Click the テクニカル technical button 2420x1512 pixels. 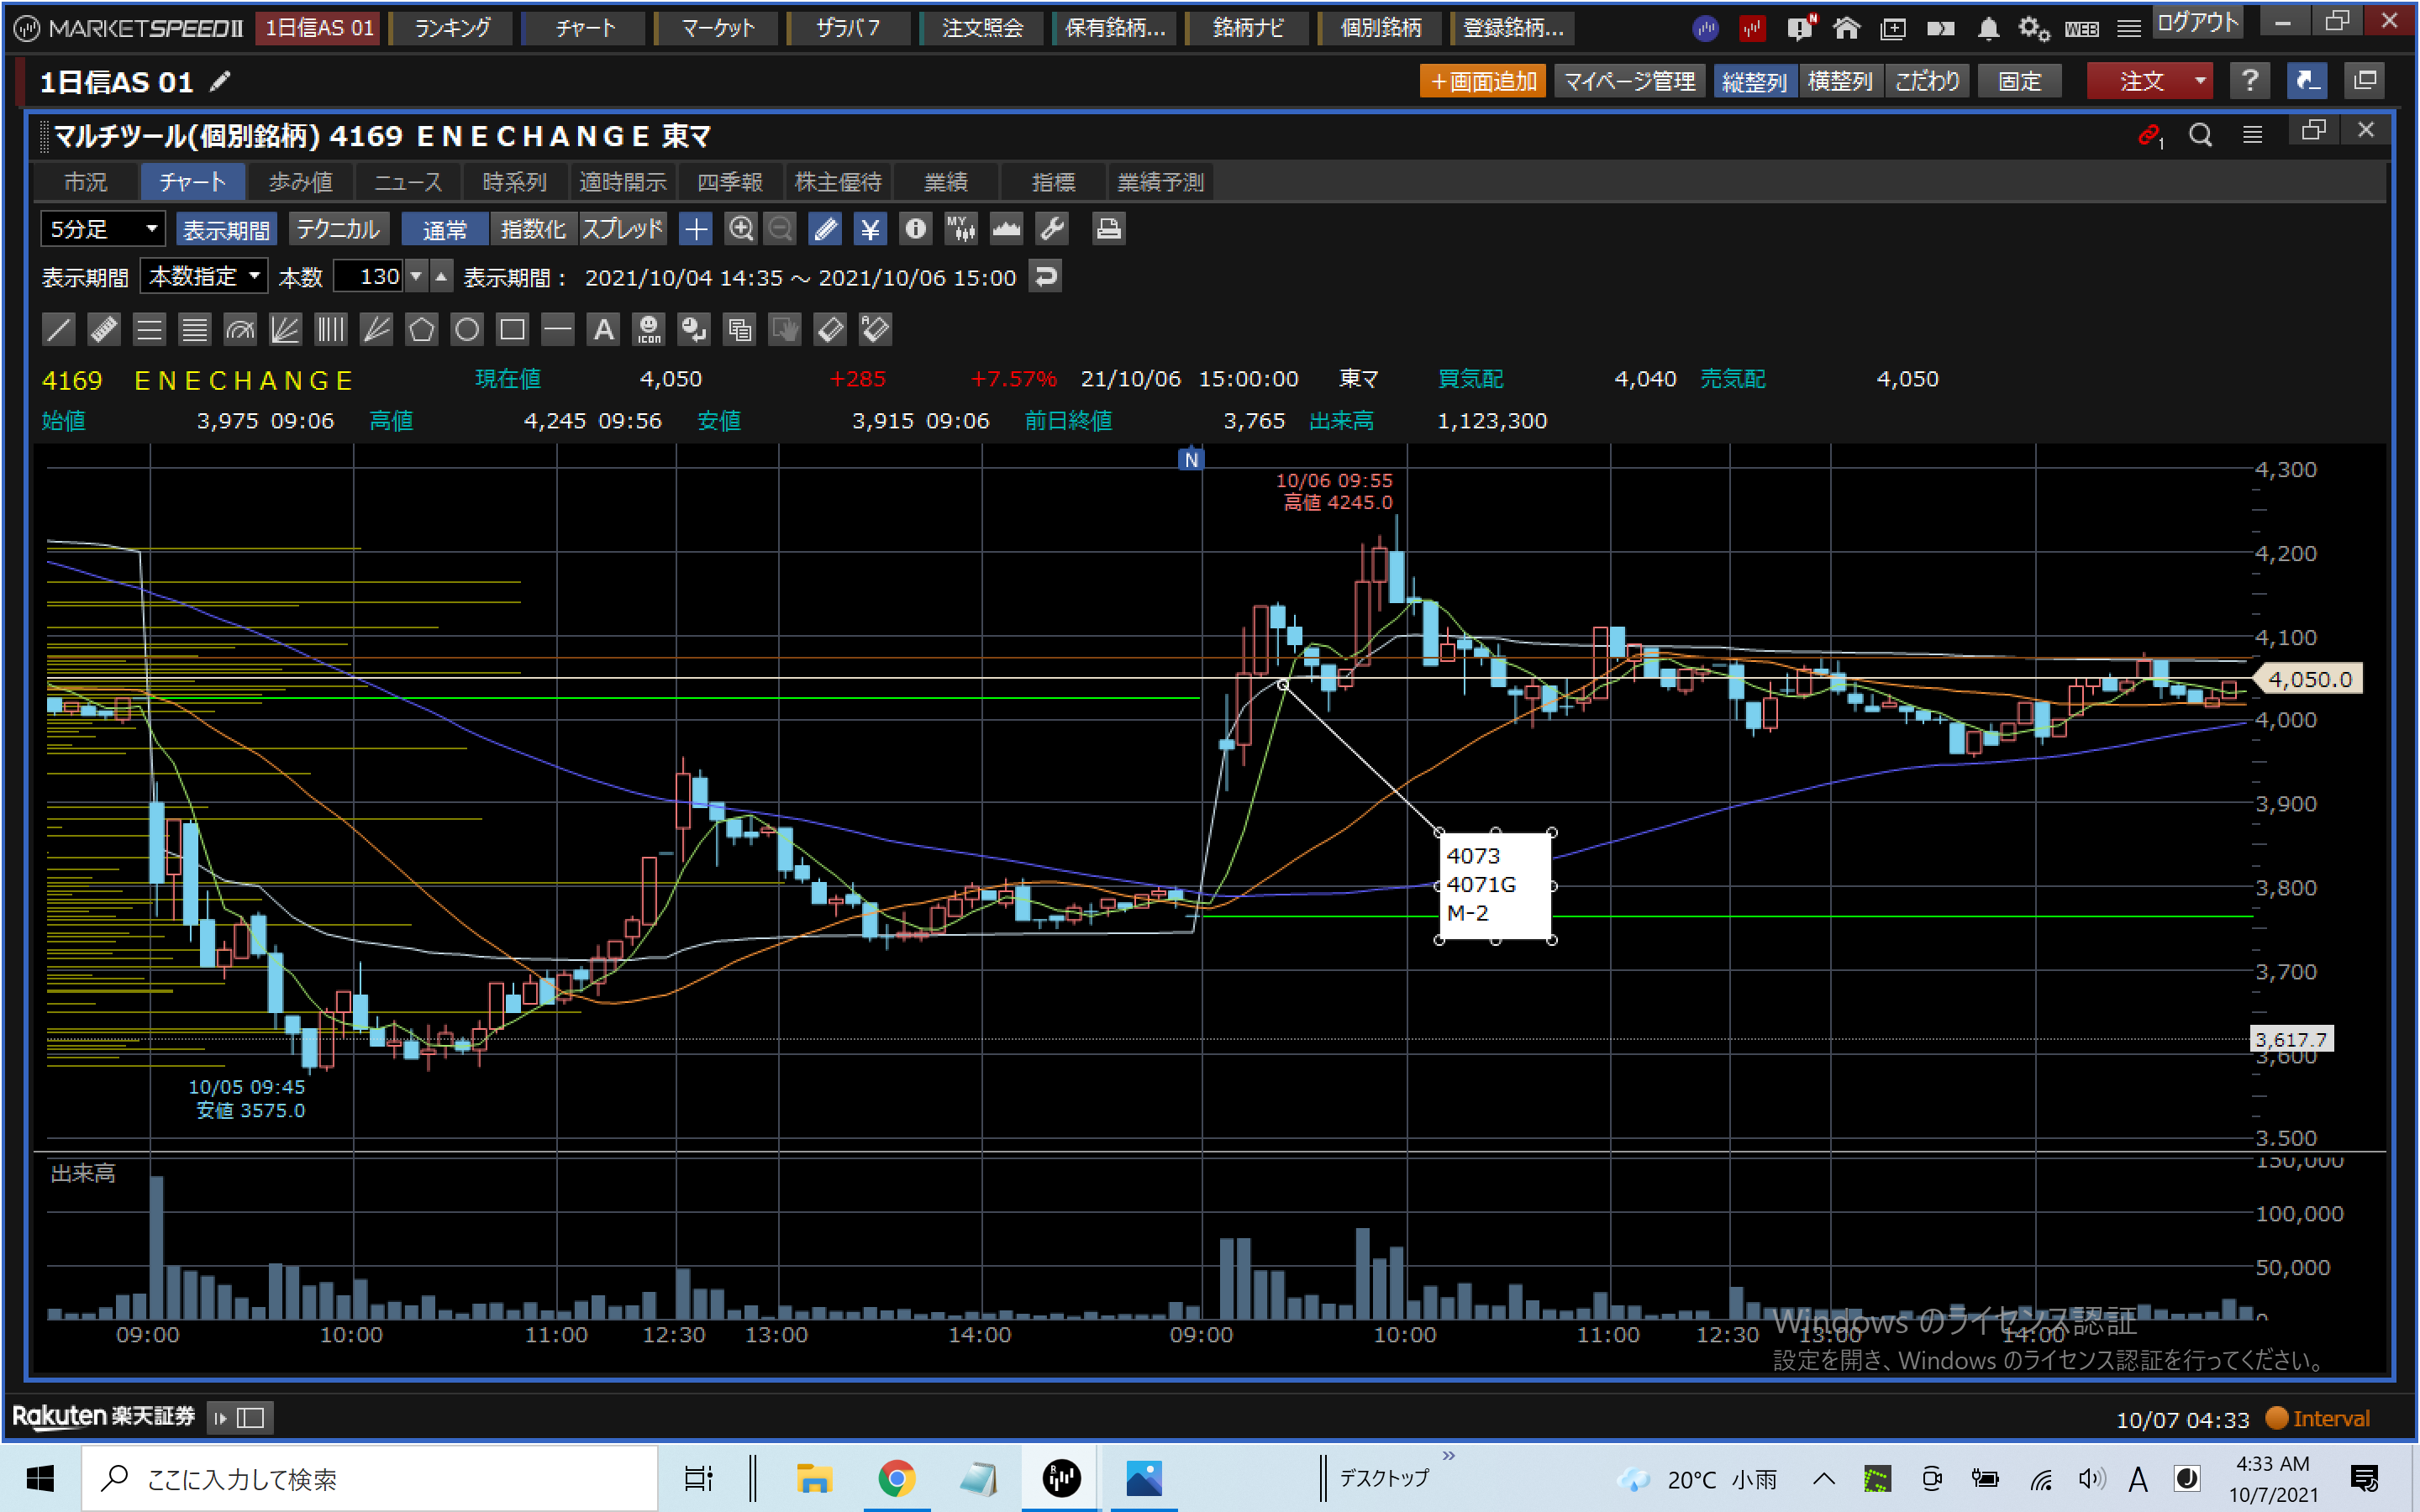[x=338, y=229]
